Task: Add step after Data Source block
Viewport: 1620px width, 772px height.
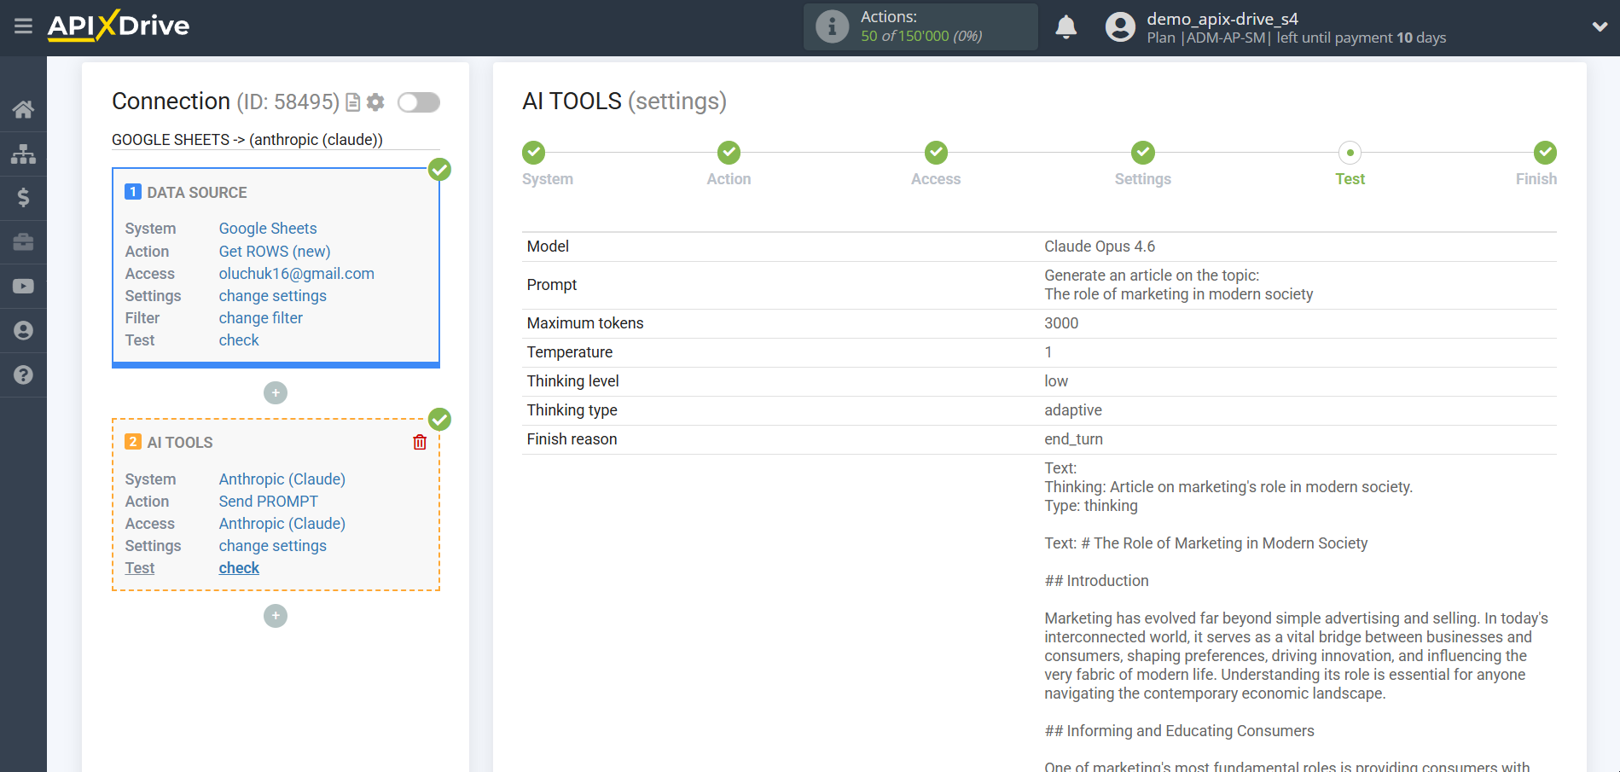Action: click(x=276, y=393)
